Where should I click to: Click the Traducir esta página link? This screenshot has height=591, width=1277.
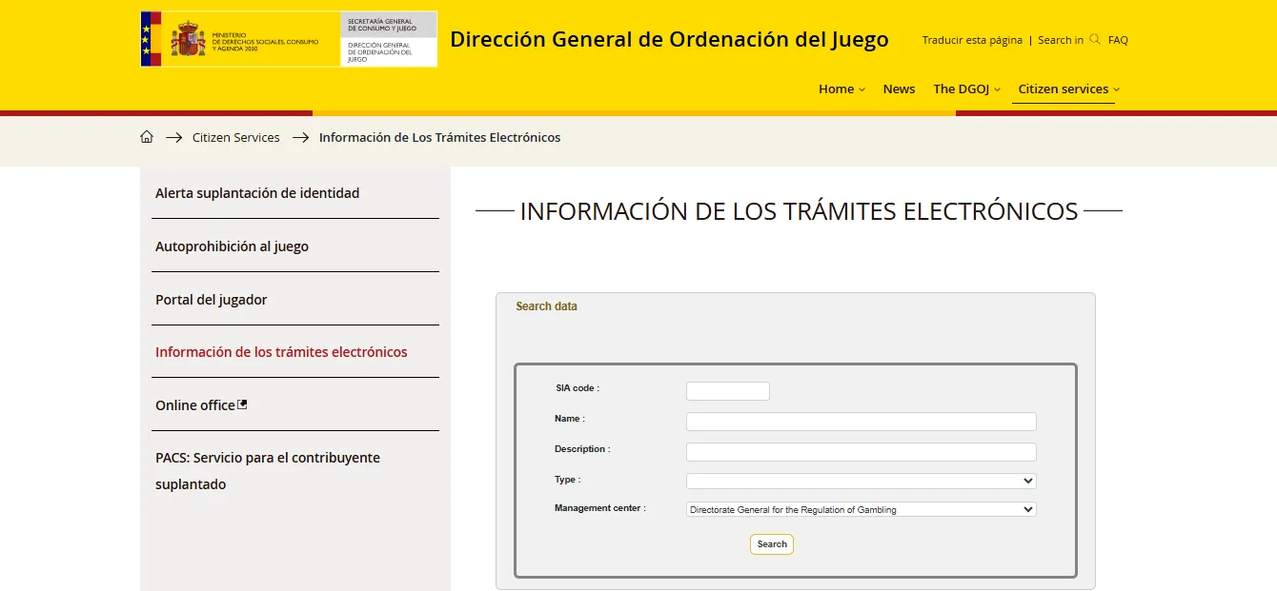970,40
